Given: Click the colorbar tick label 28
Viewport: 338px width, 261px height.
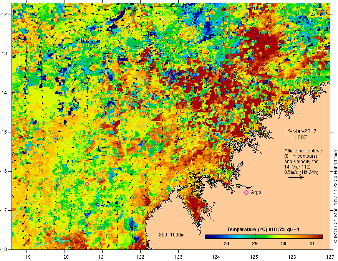Looking at the screenshot, I should tap(226, 244).
